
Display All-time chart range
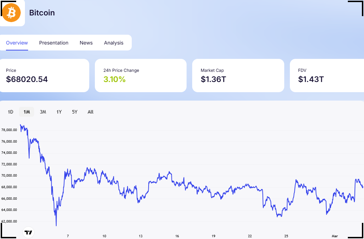pyautogui.click(x=90, y=112)
